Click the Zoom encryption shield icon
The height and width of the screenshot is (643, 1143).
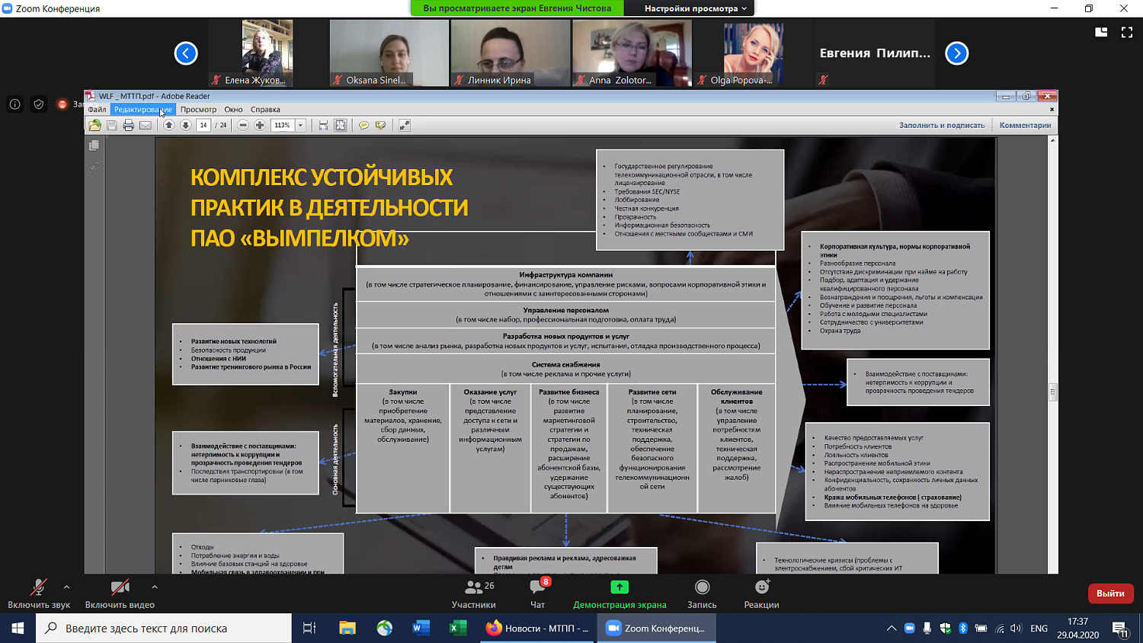[39, 104]
